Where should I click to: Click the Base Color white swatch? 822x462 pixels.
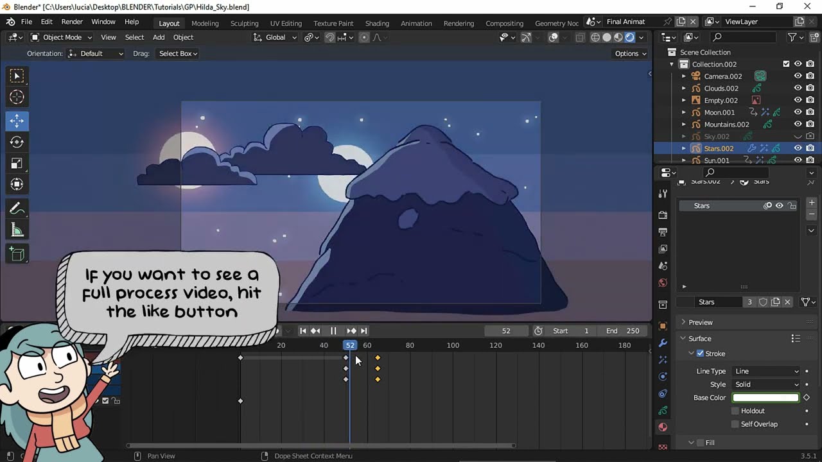(x=765, y=398)
